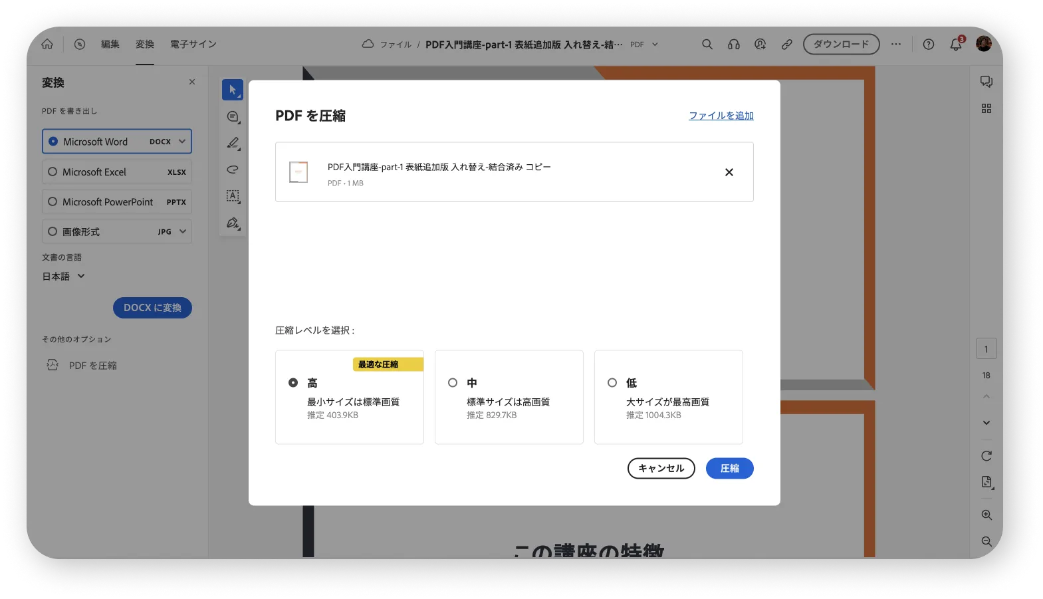The height and width of the screenshot is (599, 1043).
Task: Click the 推定 403.9KB estimate text
Action: coord(332,415)
